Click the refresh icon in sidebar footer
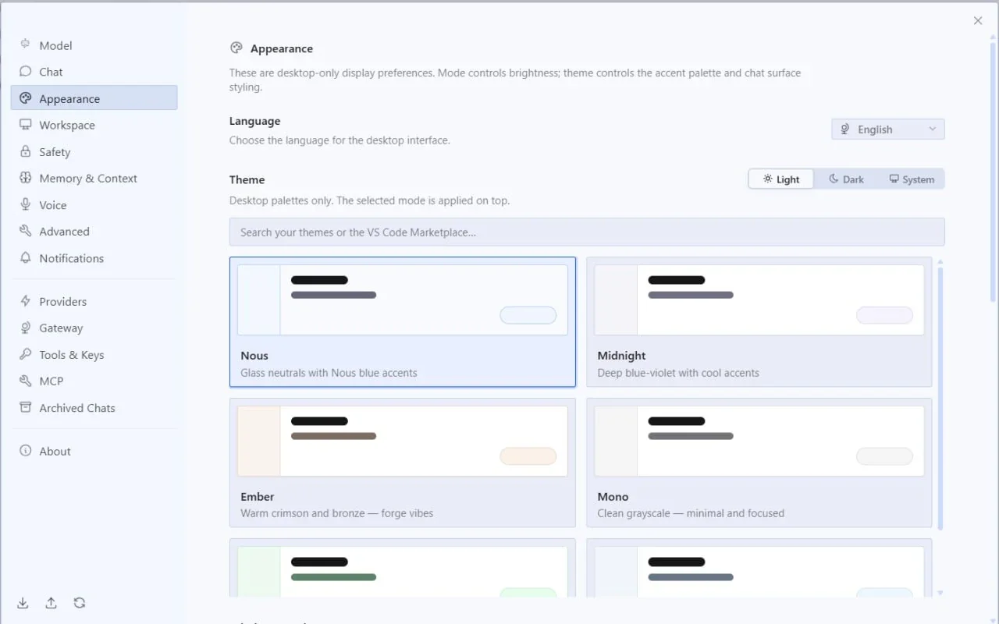 pos(80,603)
